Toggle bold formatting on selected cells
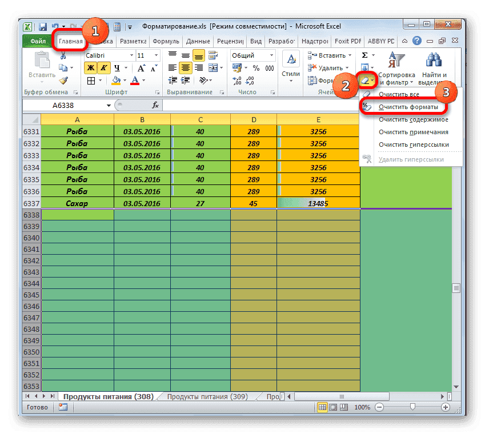Image resolution: width=485 pixels, height=434 pixels. (90, 66)
